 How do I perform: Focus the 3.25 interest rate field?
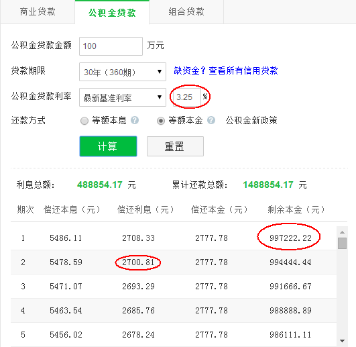[x=186, y=97]
